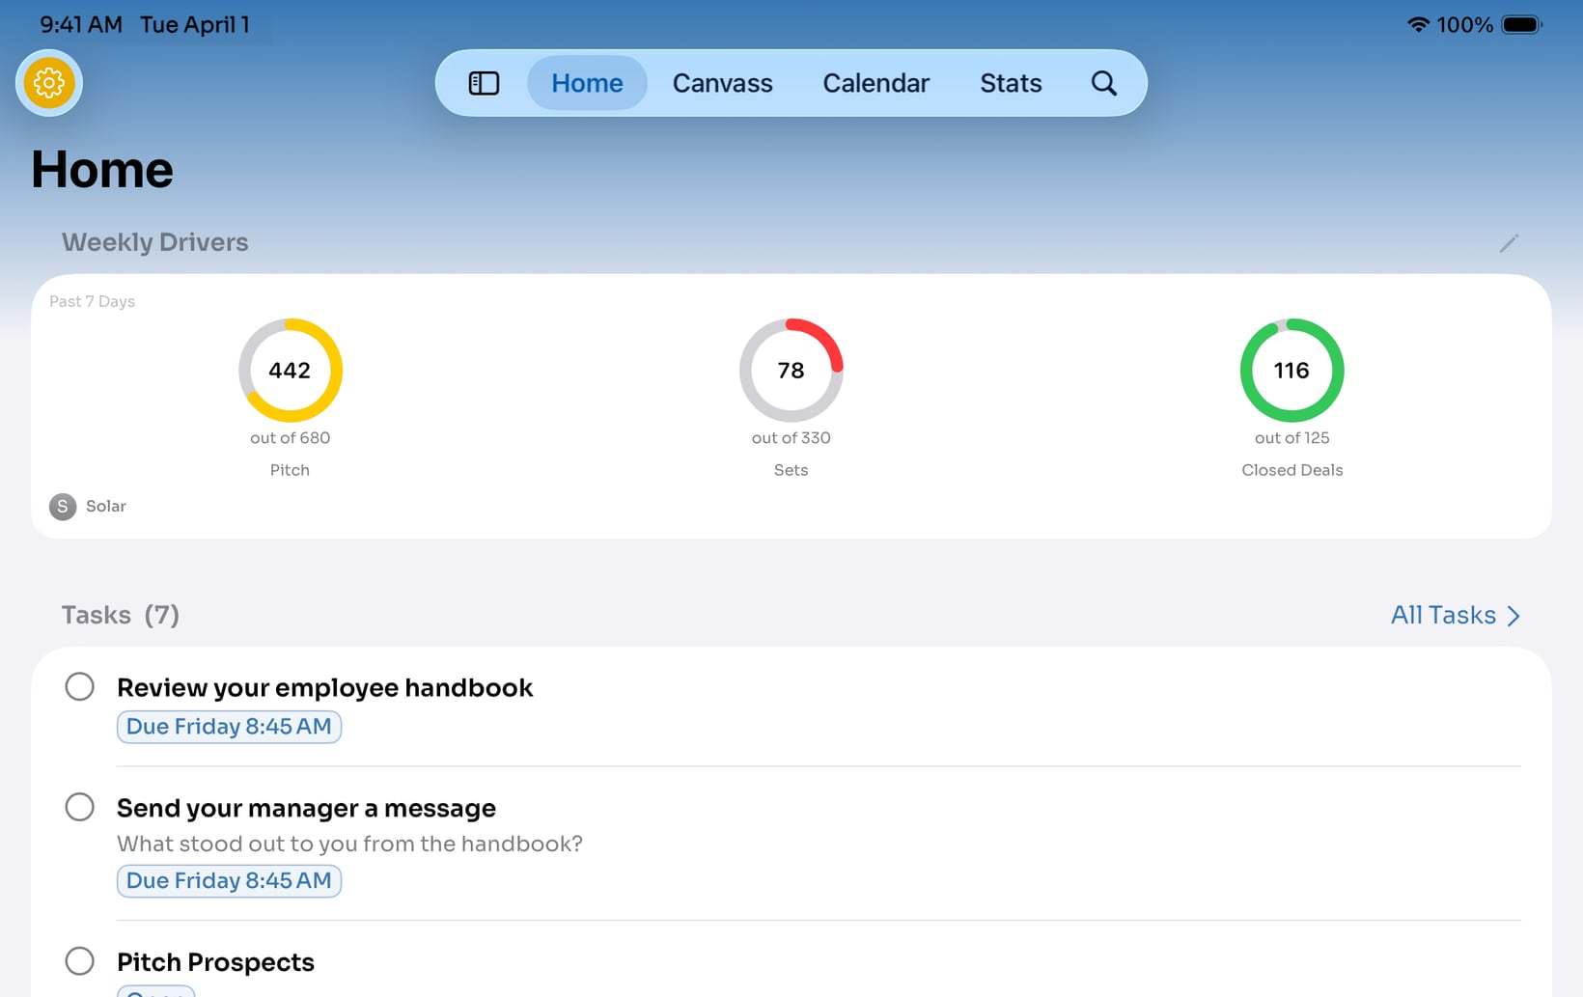Click the Sets label
Image resolution: width=1583 pixels, height=997 pixels.
(x=791, y=470)
